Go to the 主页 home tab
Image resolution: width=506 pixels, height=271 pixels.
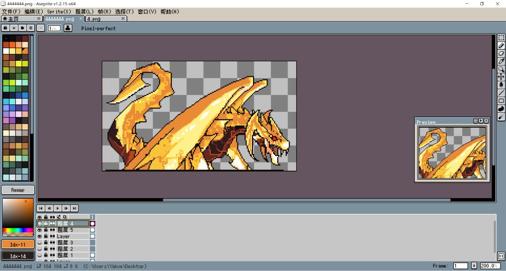click(x=21, y=19)
